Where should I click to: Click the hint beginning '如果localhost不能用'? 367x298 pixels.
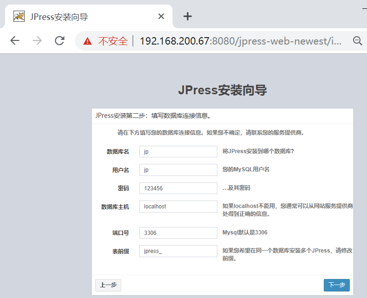[x=288, y=210]
